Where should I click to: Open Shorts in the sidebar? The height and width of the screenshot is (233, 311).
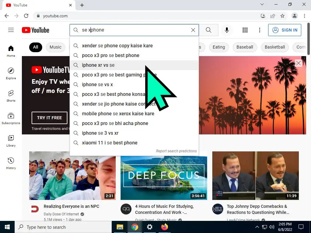[11, 96]
